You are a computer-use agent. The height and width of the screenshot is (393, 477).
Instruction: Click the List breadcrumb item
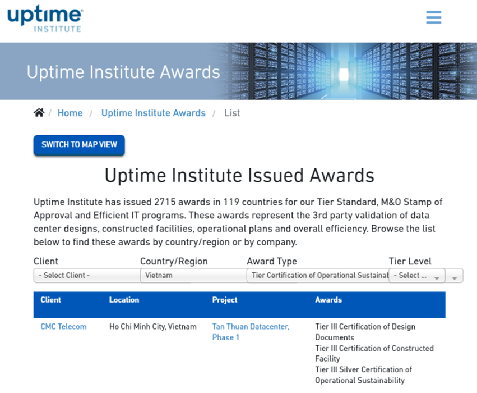click(232, 113)
